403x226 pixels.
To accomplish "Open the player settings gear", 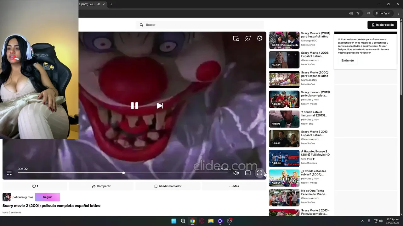I will click(259, 38).
